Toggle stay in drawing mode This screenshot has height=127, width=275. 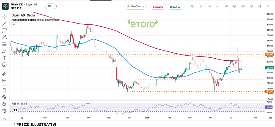coord(4,97)
